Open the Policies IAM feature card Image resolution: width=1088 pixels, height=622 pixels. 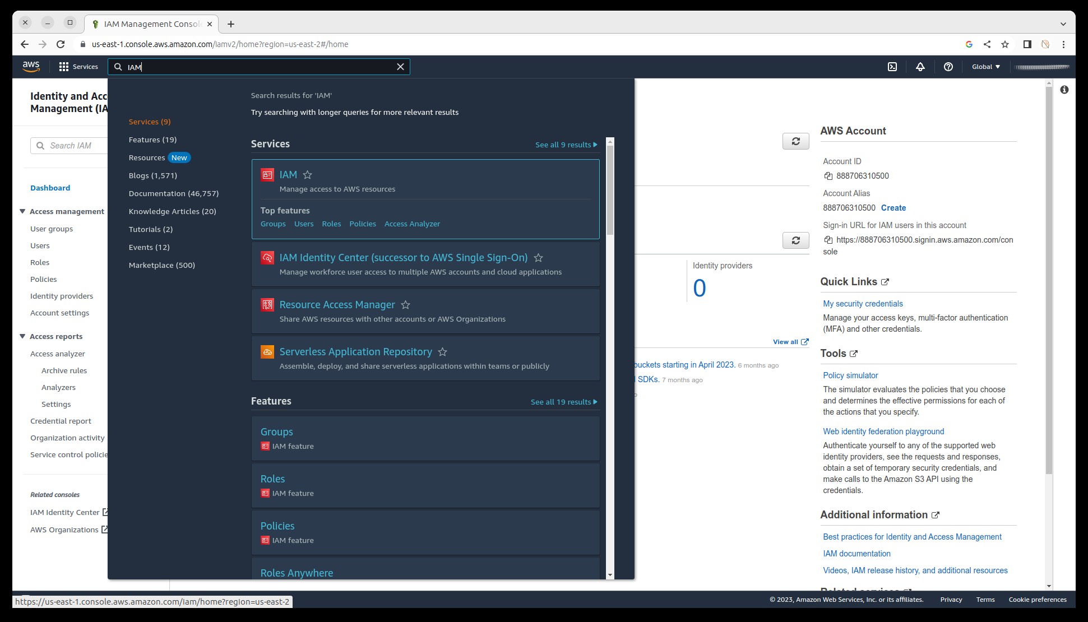tap(425, 532)
